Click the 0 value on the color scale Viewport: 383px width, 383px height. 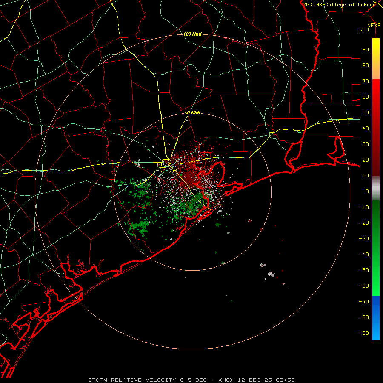point(367,191)
